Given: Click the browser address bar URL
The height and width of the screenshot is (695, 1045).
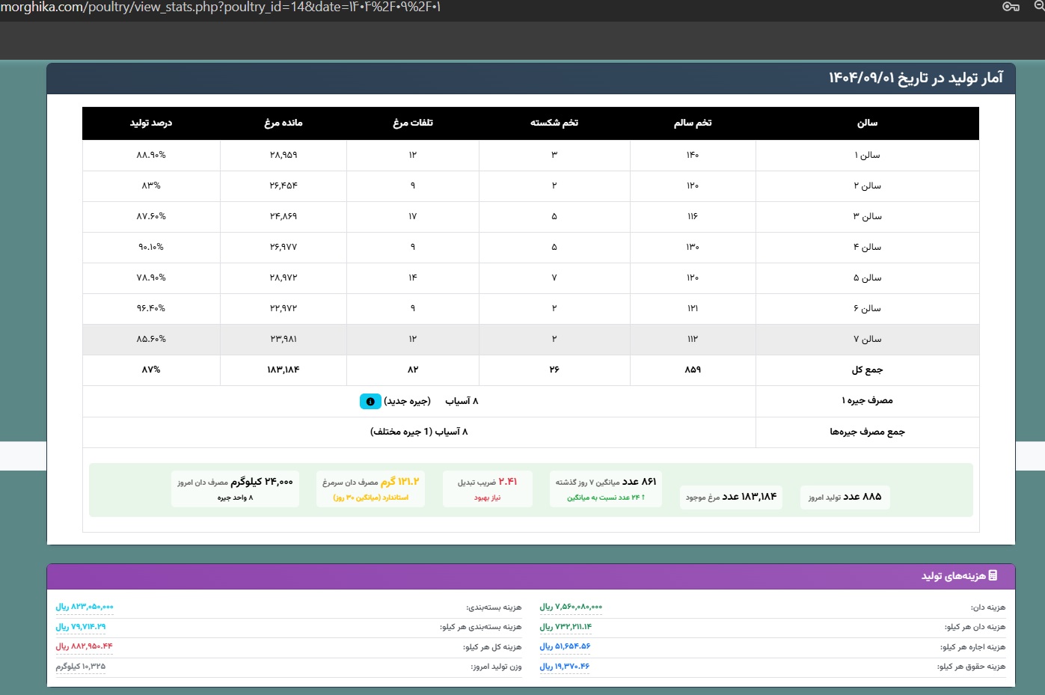Looking at the screenshot, I should coord(224,7).
